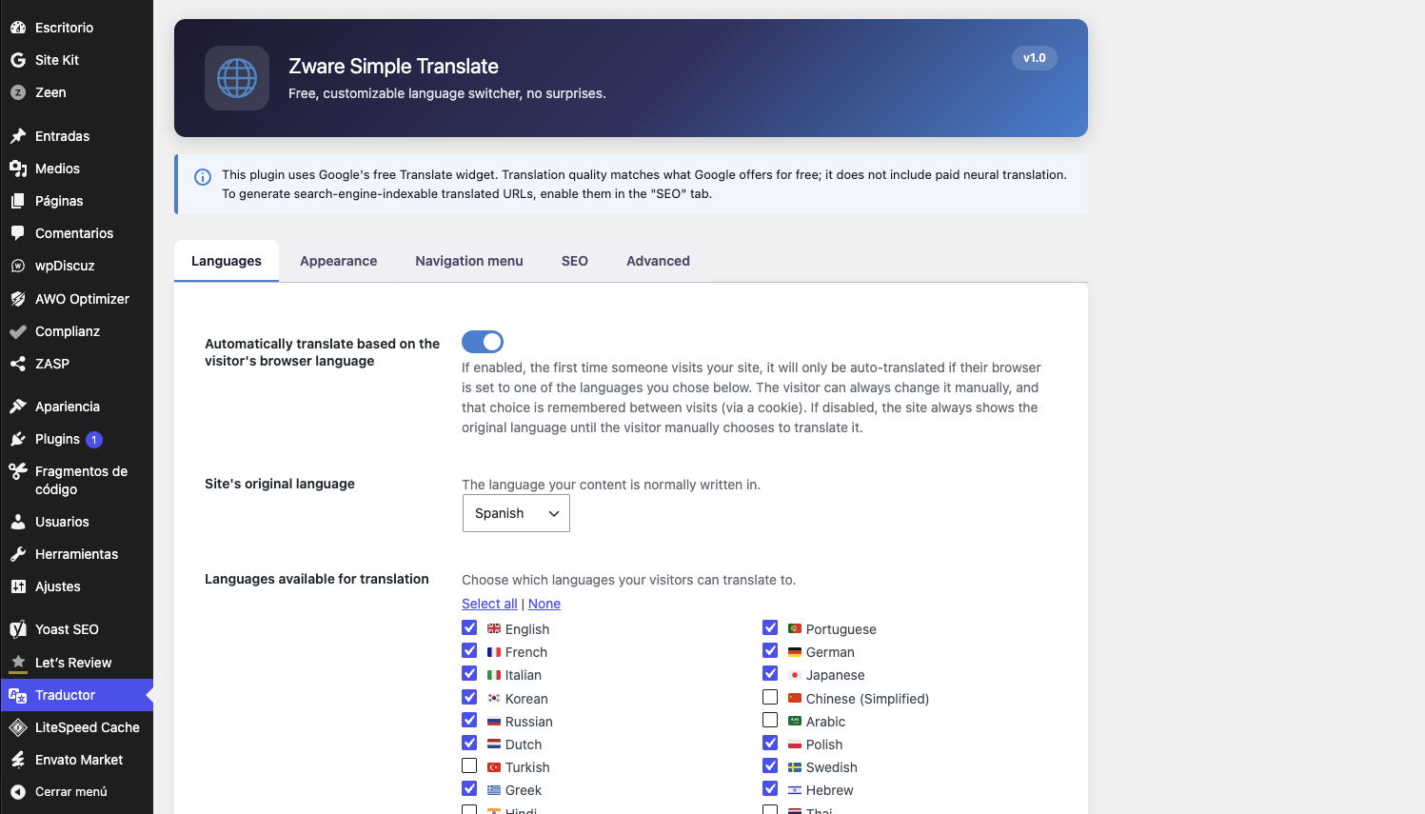The width and height of the screenshot is (1425, 814).
Task: Click the v1.0 version badge
Action: click(1035, 58)
